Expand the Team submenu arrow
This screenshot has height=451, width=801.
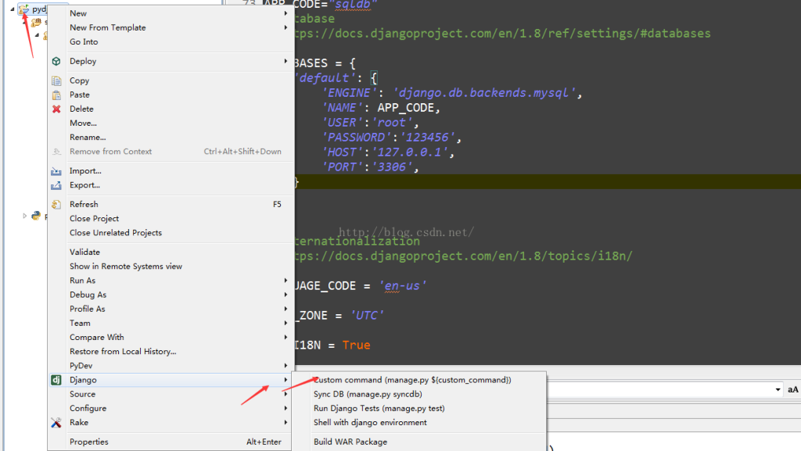click(x=286, y=323)
